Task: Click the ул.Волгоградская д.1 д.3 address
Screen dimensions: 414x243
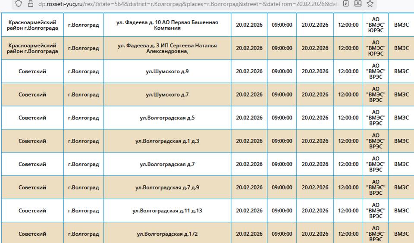Action: (167, 141)
